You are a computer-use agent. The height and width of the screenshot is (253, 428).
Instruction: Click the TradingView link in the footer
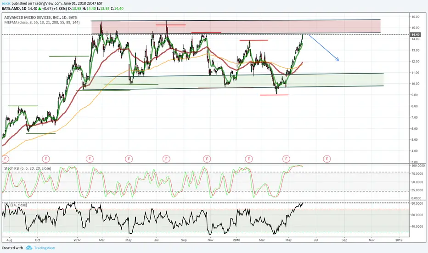44,248
